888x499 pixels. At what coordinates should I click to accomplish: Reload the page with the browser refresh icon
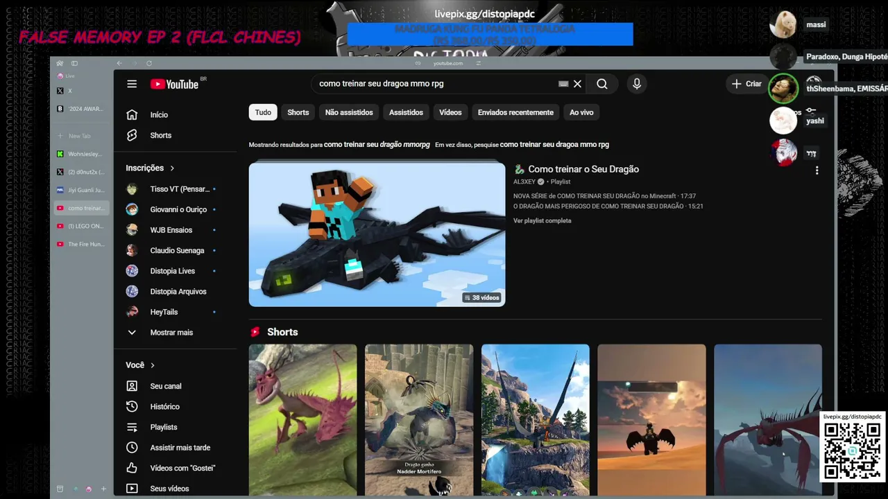(149, 63)
